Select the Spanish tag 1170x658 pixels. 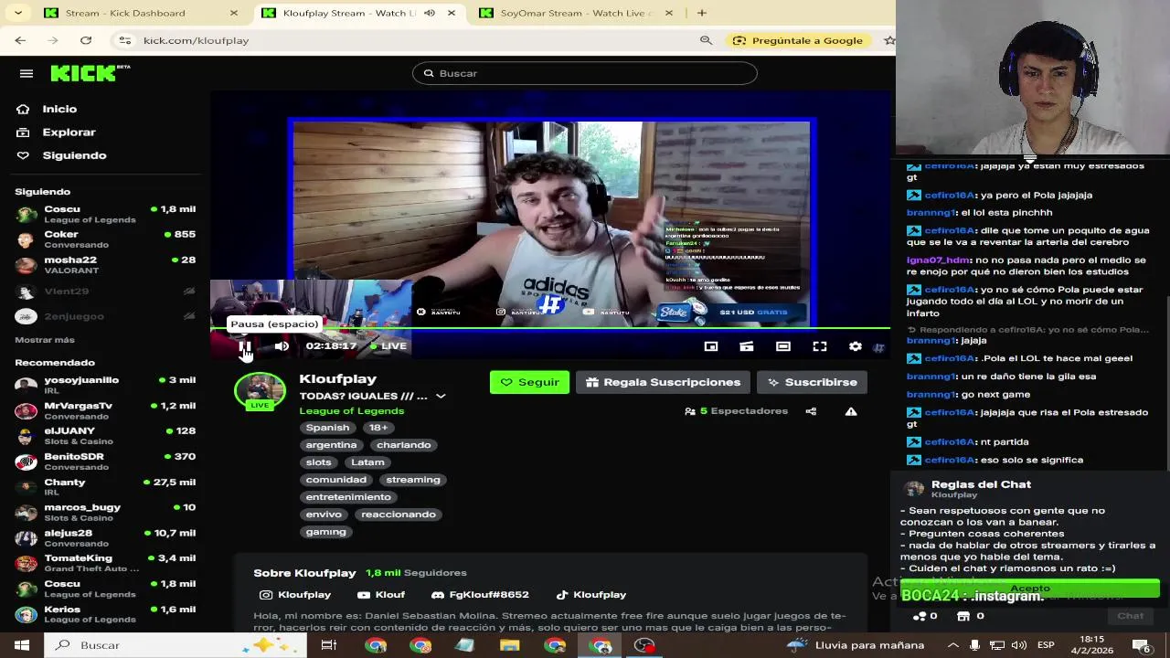(x=327, y=428)
